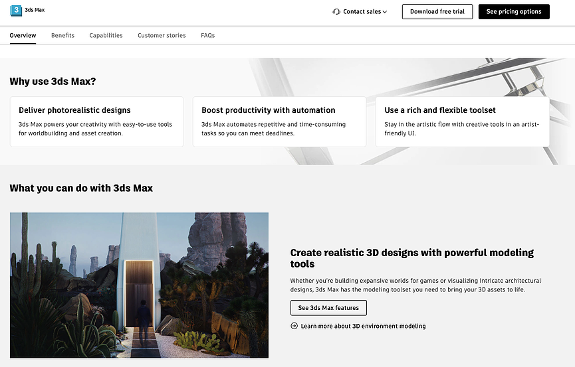Select the Boost productivity with automation card
The image size is (575, 367).
point(279,121)
